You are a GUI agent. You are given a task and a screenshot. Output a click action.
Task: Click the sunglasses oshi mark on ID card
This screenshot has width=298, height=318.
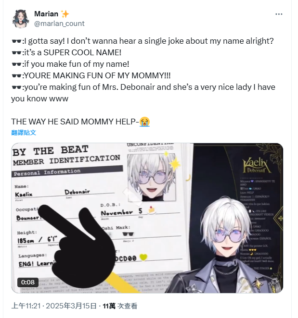(128, 234)
